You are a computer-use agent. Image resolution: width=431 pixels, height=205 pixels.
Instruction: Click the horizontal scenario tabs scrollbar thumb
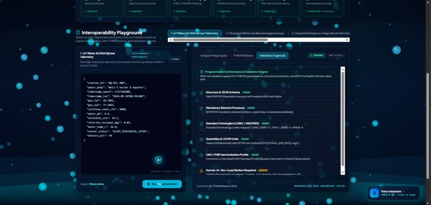(220, 40)
